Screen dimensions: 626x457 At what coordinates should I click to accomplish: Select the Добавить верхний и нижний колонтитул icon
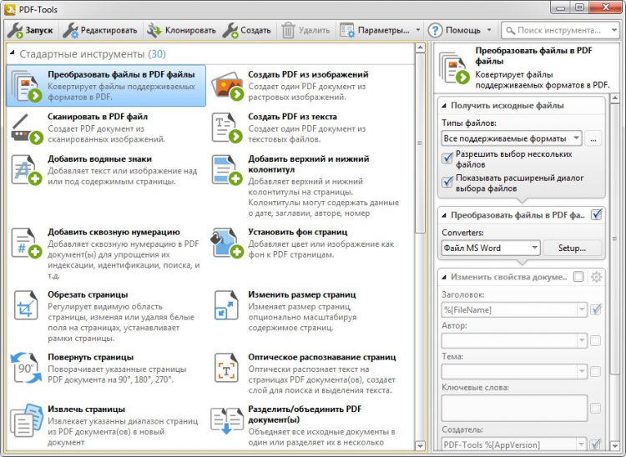point(227,170)
